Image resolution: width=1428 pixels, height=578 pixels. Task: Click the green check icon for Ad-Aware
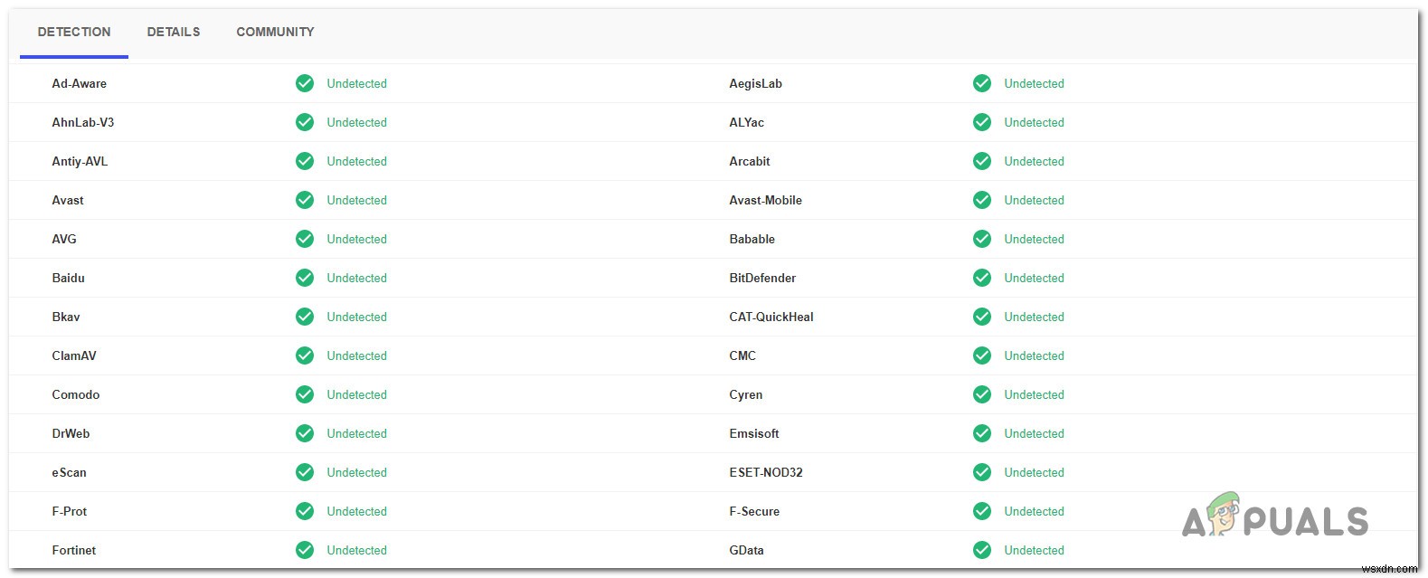(305, 83)
